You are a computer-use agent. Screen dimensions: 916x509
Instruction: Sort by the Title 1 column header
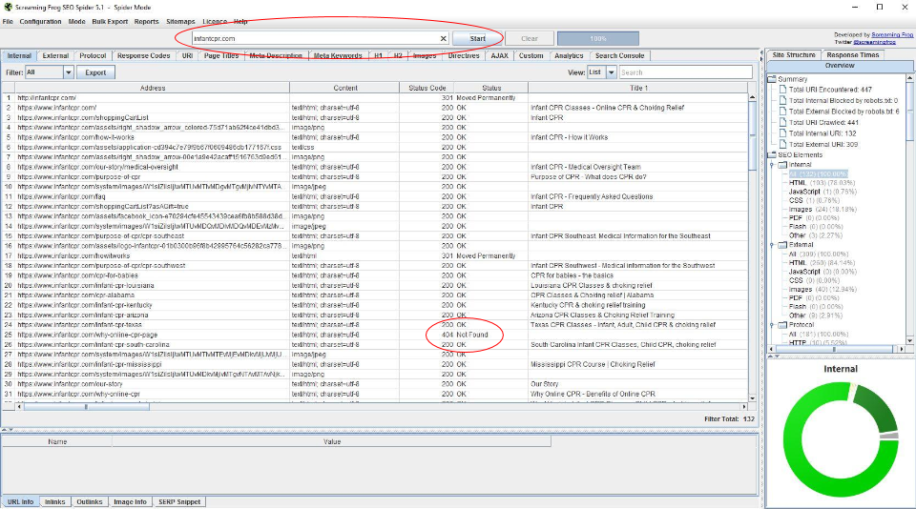pos(638,88)
